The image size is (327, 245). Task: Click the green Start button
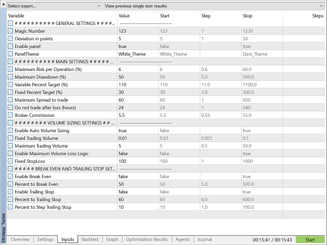coord(310,240)
